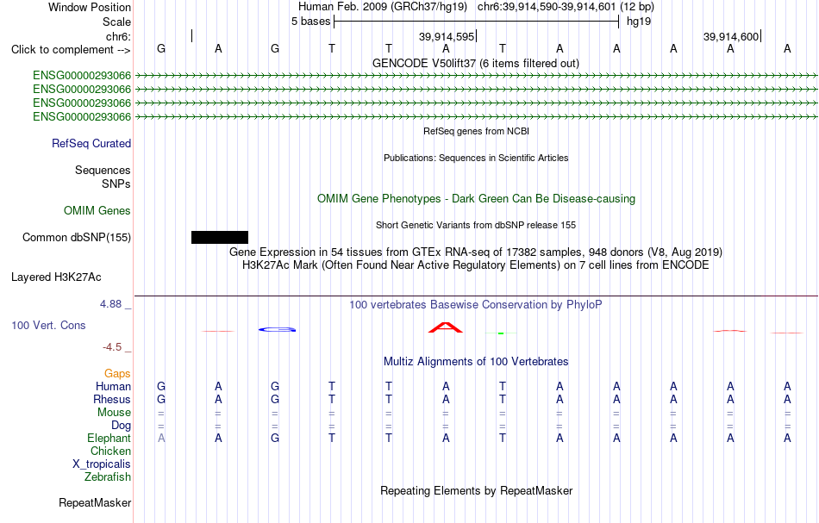Select the Mouse alignment row label
The image size is (819, 523).
point(114,413)
